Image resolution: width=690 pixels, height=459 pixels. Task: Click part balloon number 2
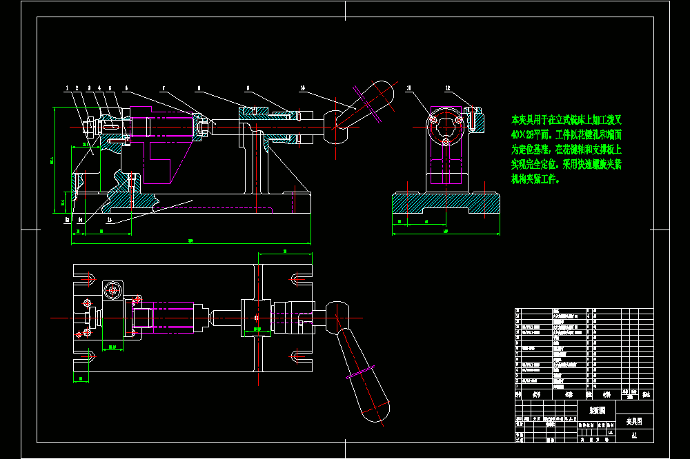pos(77,88)
